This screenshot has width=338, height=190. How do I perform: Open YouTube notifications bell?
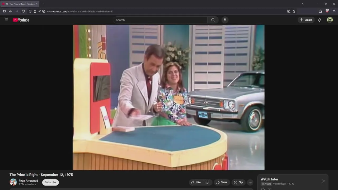(x=320, y=20)
